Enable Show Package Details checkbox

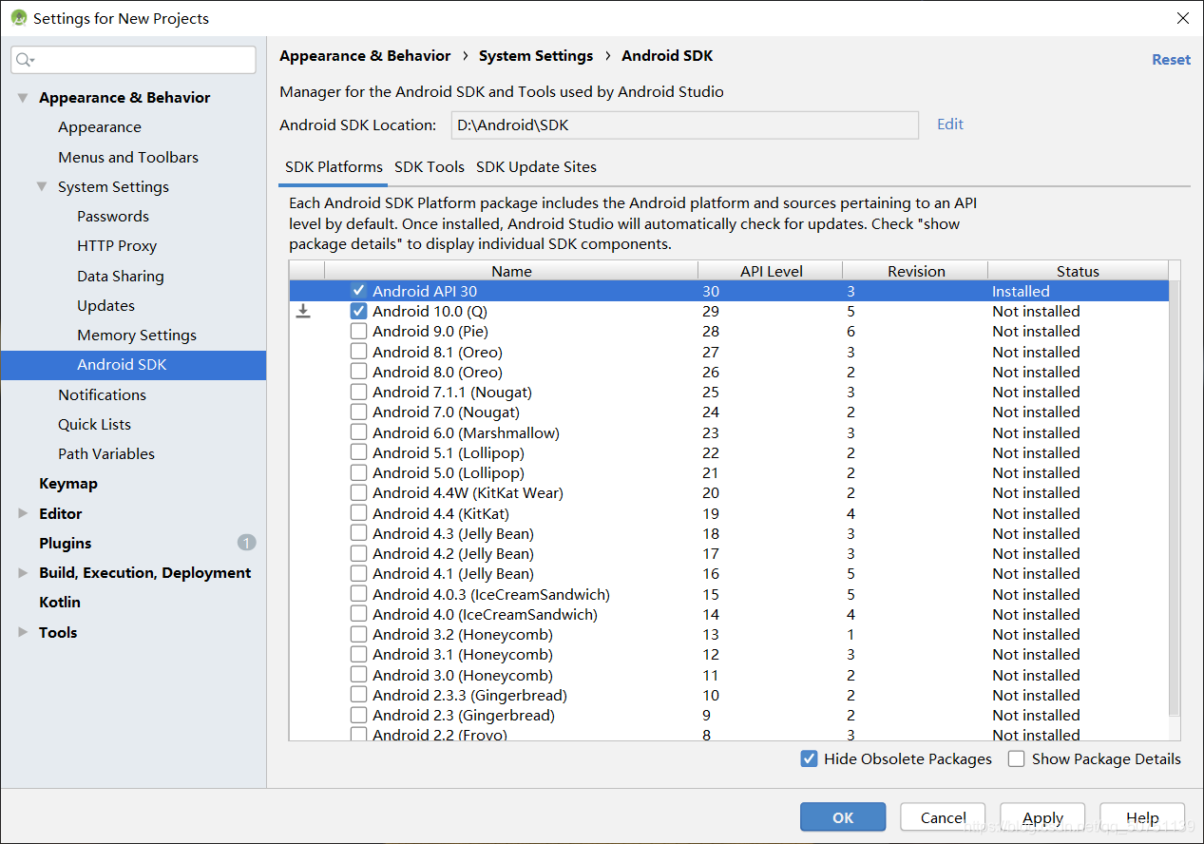click(x=1017, y=758)
